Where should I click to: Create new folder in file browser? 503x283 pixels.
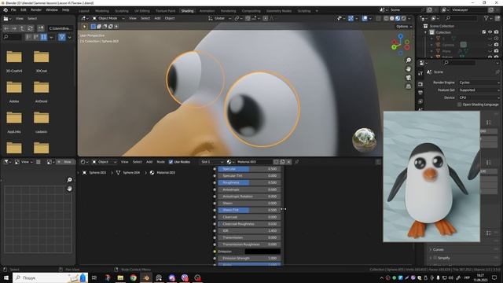click(40, 28)
